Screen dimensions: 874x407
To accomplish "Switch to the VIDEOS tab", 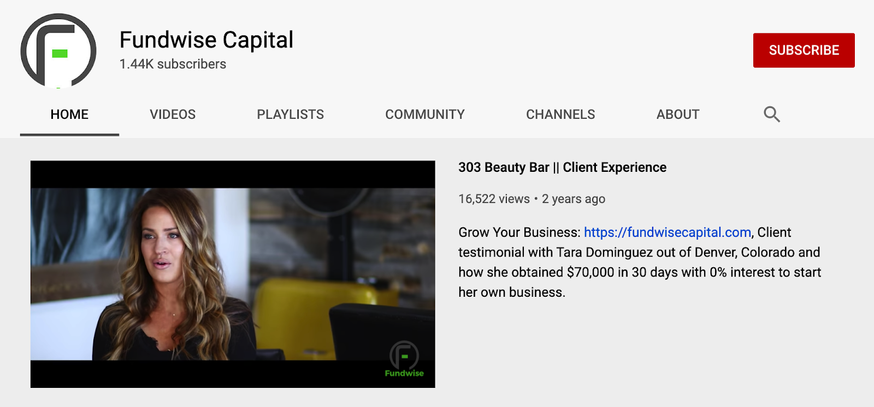I will 173,115.
